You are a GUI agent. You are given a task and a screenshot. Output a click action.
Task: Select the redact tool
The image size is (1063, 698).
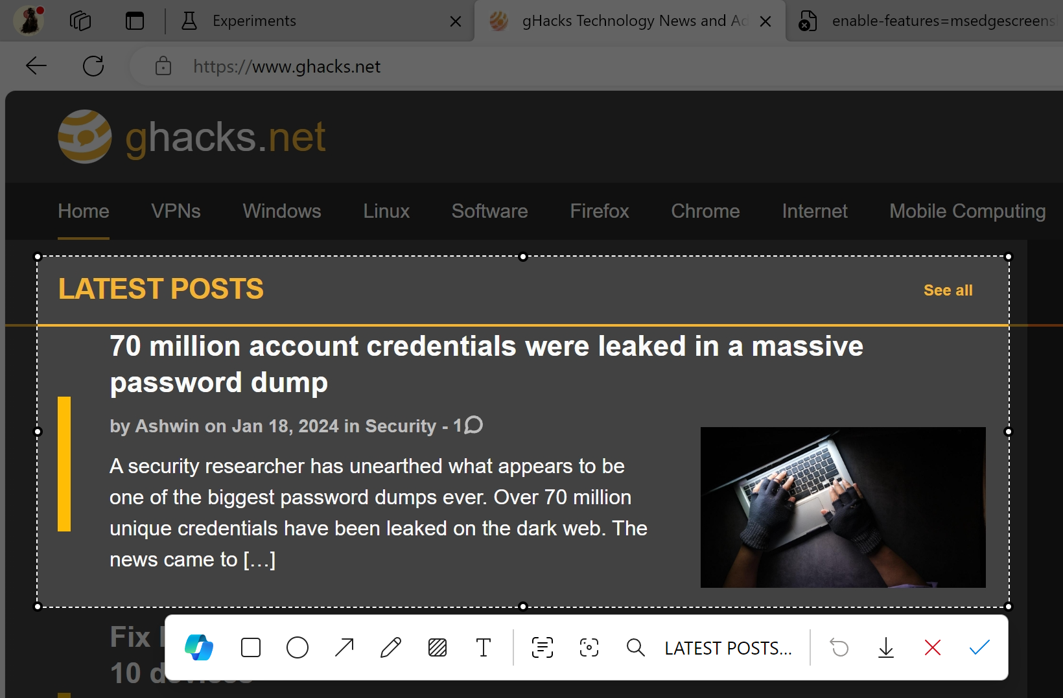tap(438, 647)
